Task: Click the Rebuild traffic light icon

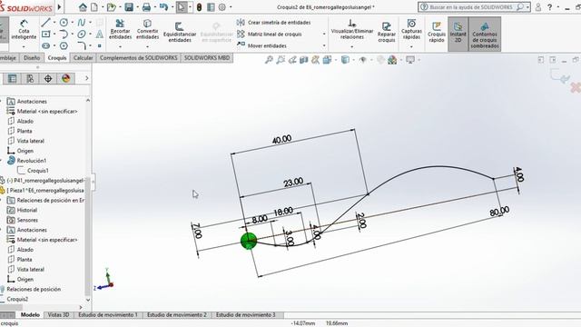Action: 199,7
